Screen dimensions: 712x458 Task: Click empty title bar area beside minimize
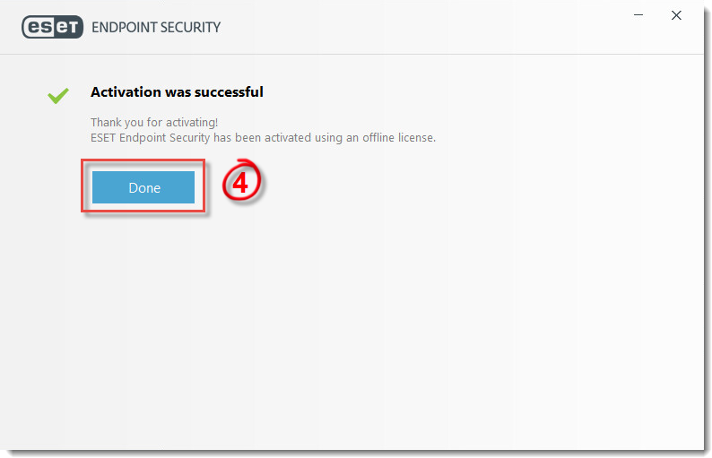point(454,25)
